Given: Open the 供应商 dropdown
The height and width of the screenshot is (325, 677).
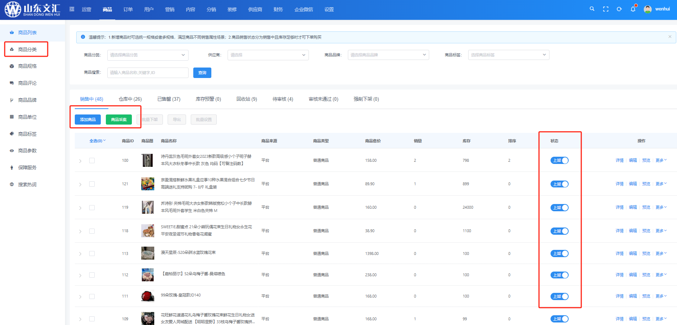Looking at the screenshot, I should pyautogui.click(x=268, y=55).
